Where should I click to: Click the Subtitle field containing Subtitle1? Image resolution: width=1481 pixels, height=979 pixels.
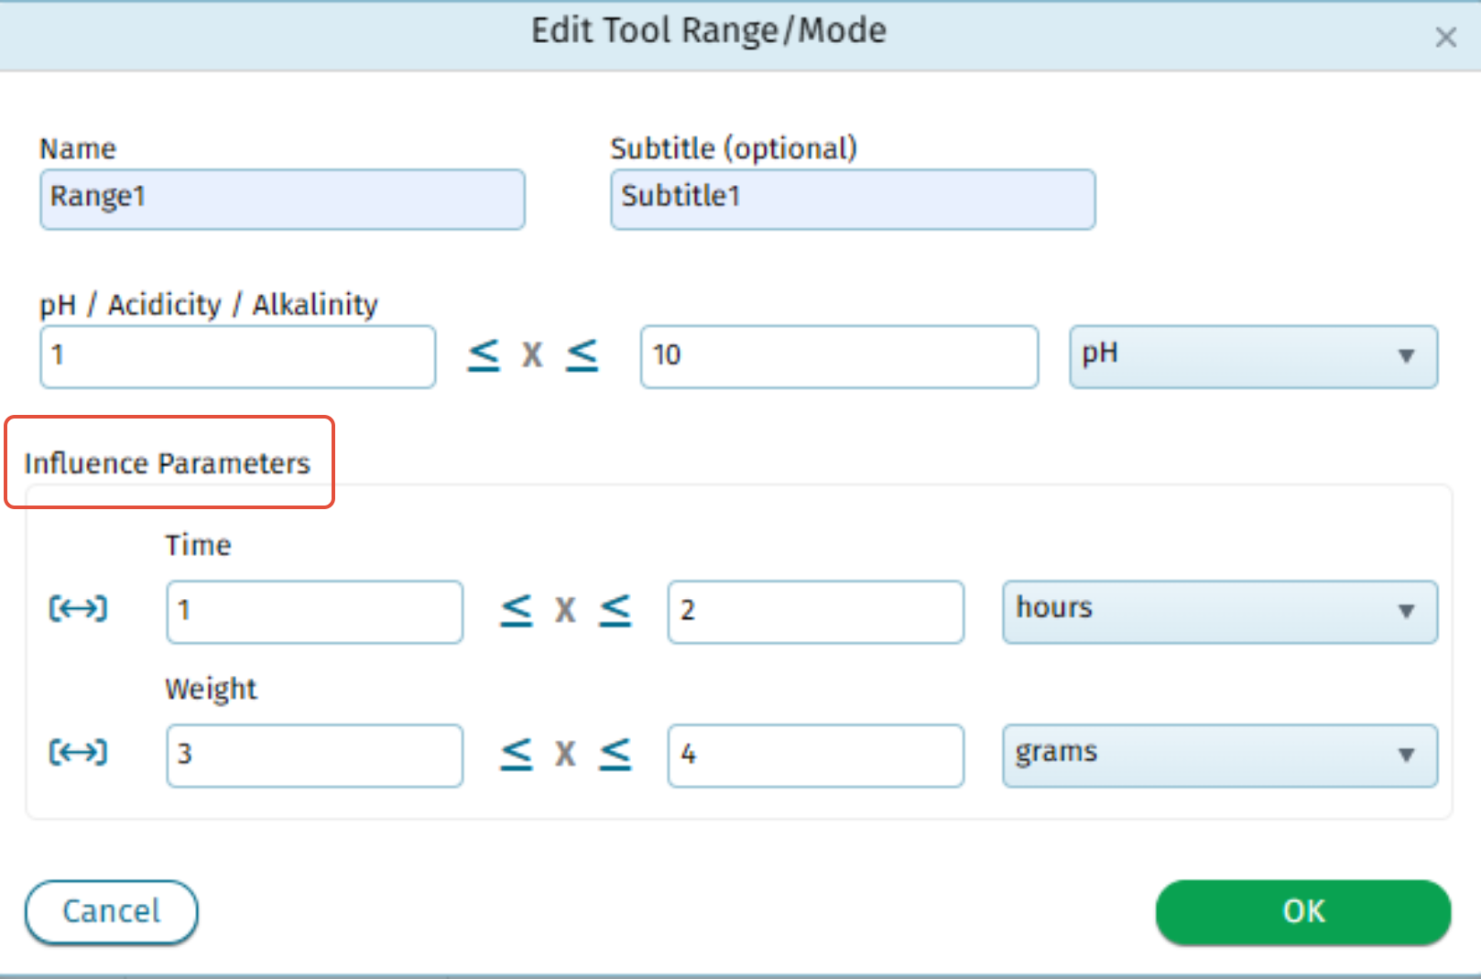point(853,199)
